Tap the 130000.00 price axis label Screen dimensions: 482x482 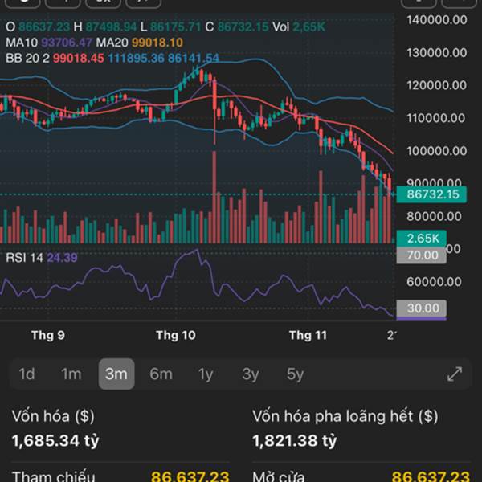click(436, 53)
